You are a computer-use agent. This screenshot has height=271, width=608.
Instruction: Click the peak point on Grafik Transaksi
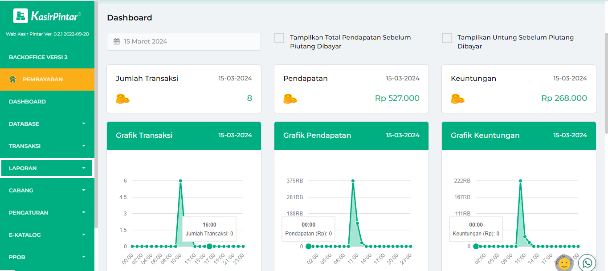click(x=180, y=181)
